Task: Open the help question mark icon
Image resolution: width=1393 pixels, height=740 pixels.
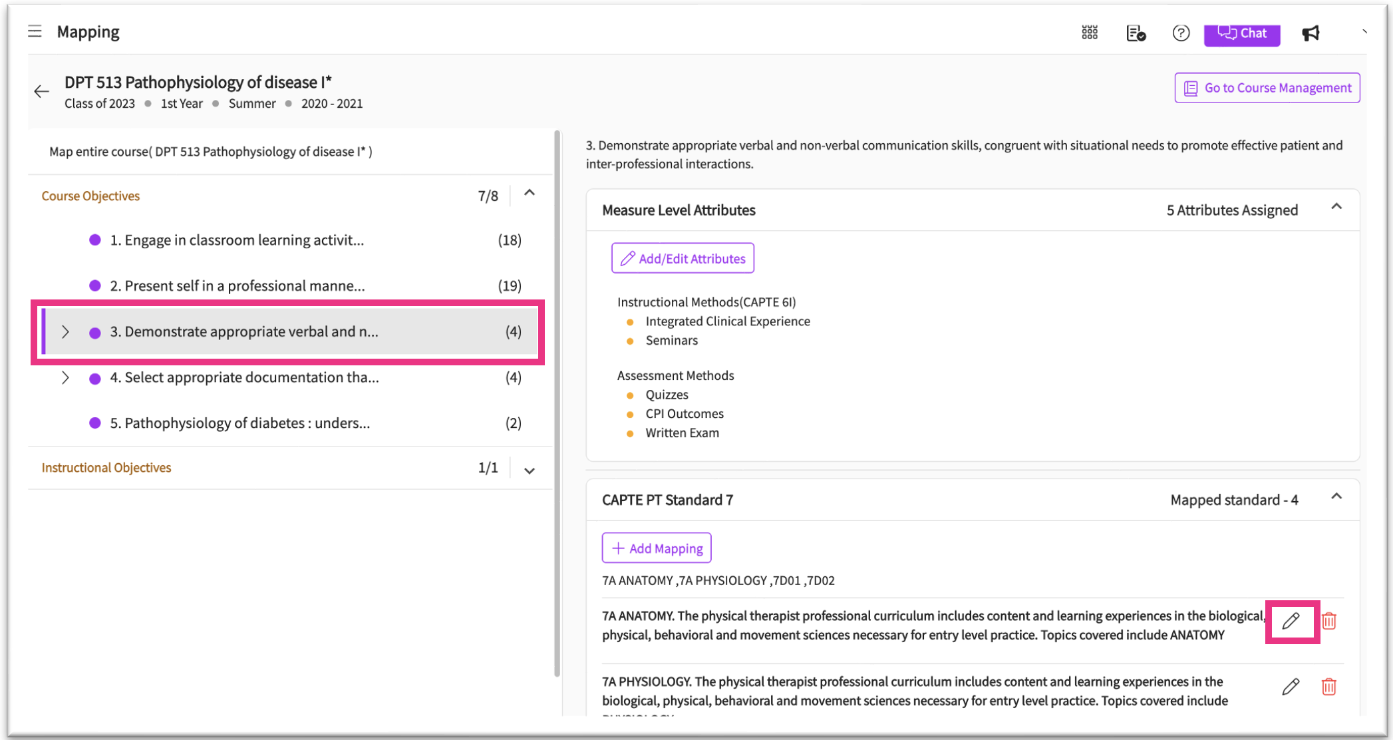Action: (x=1180, y=33)
